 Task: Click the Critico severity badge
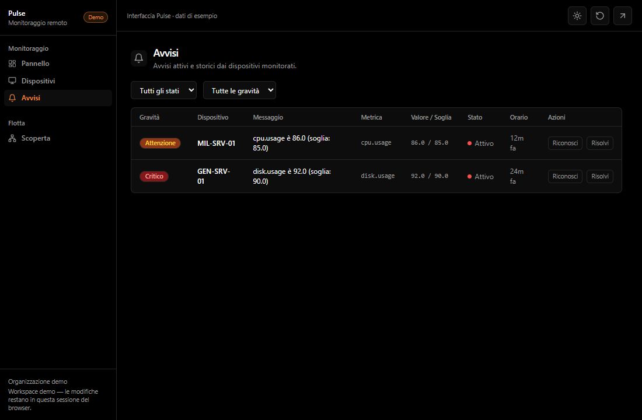tap(154, 176)
